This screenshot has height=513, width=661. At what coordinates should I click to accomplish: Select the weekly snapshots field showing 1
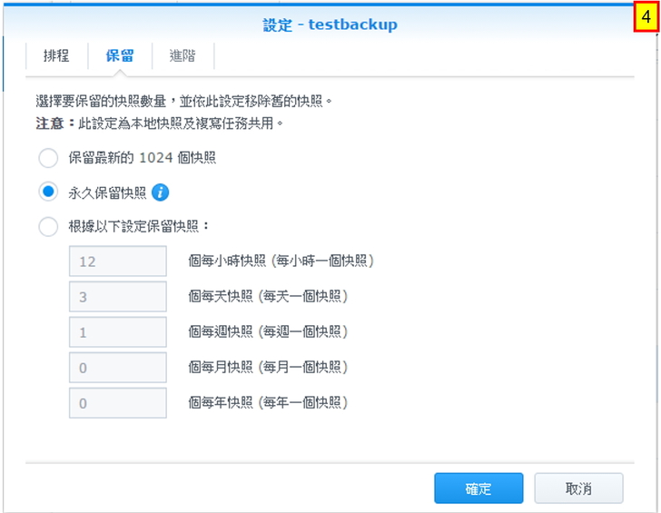coord(117,332)
